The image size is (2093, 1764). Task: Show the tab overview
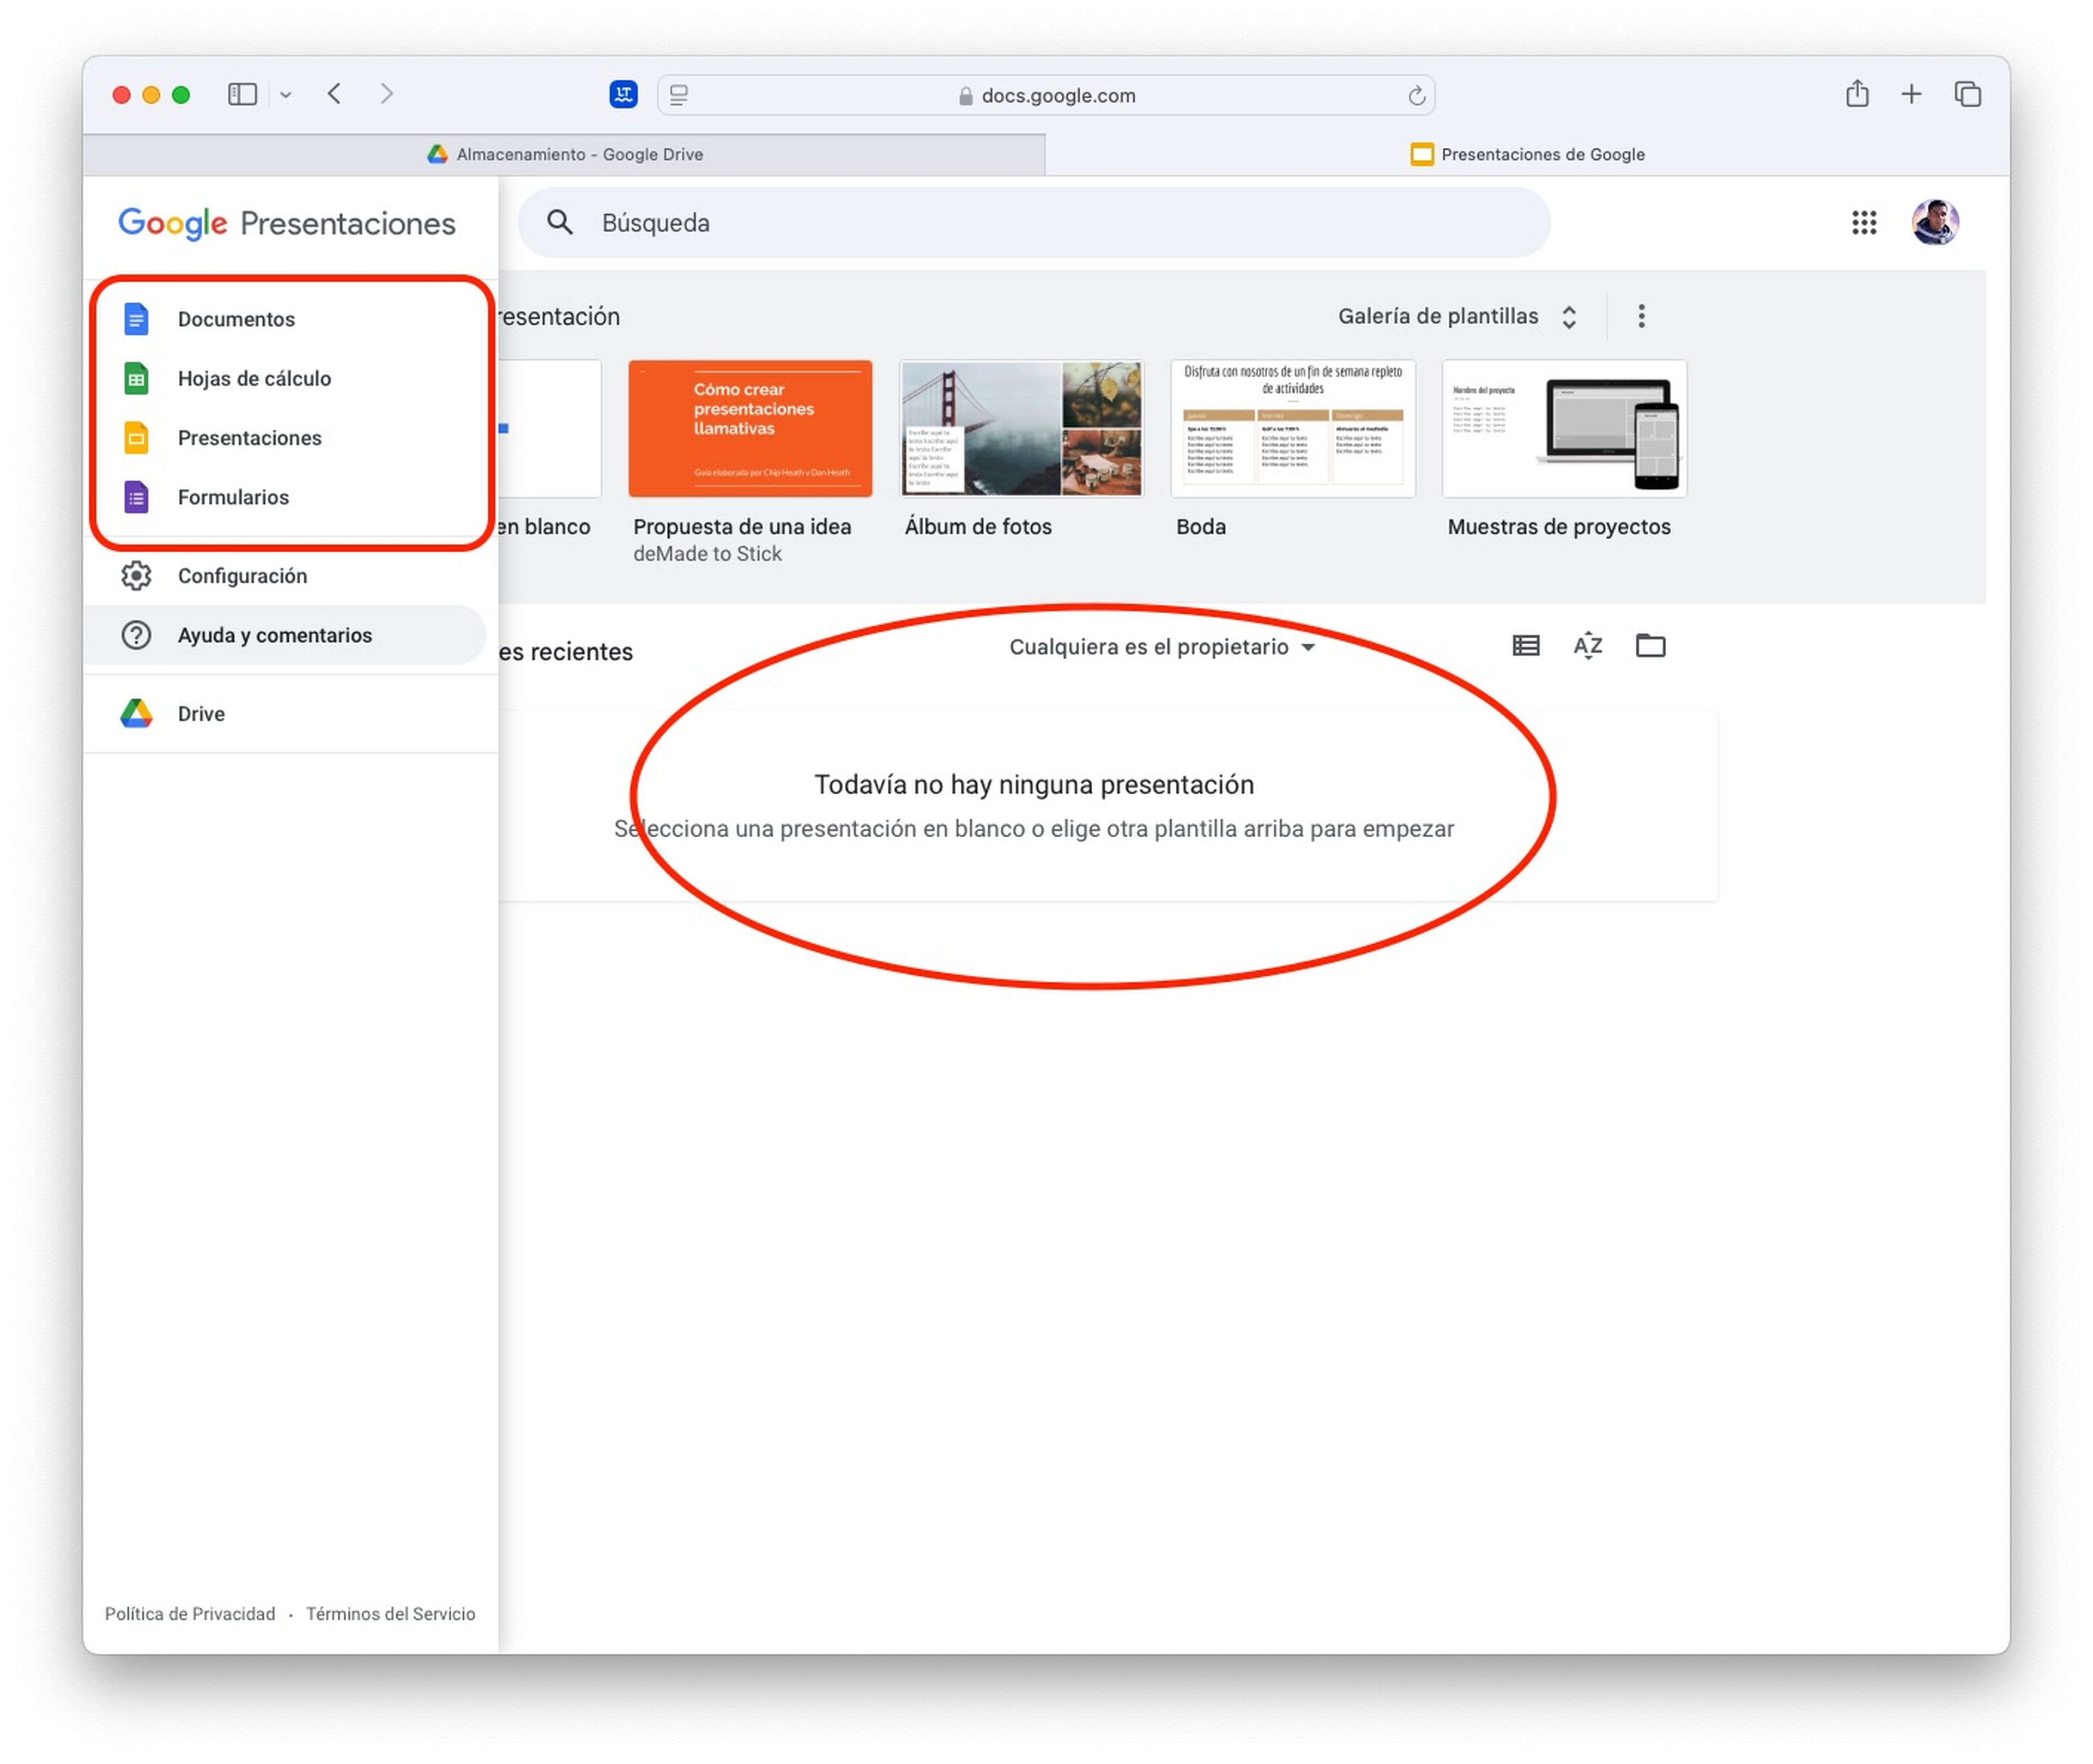[x=1967, y=94]
